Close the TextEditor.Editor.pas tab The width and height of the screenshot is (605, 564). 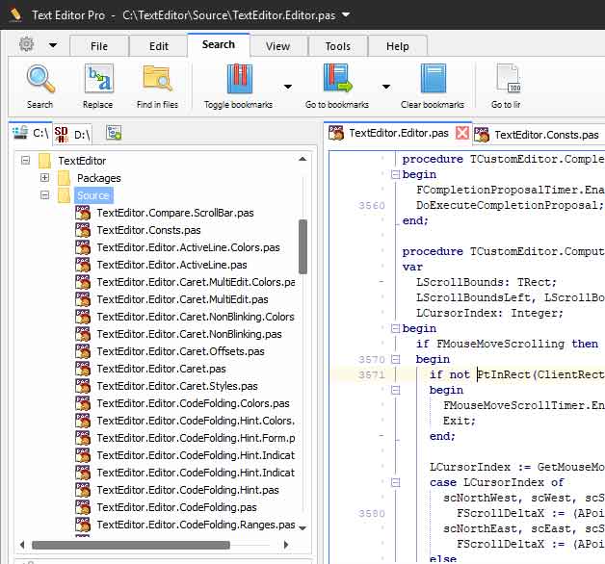(x=462, y=134)
